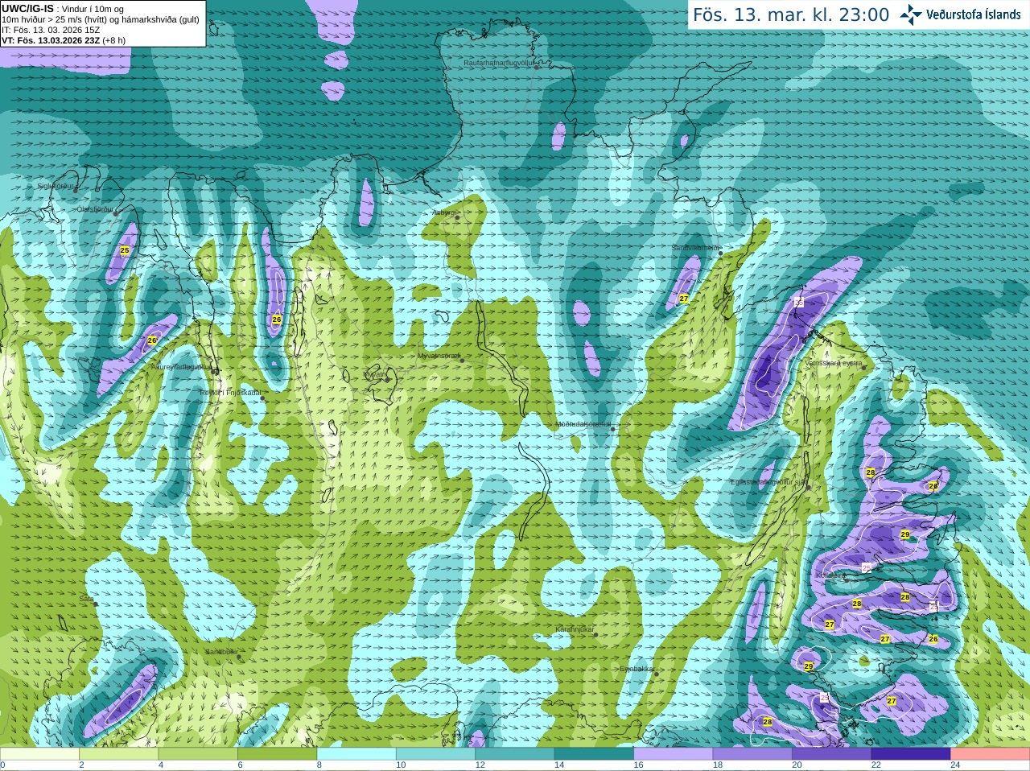Click the 2–4 m/s light green legend swatch
This screenshot has width=1030, height=771.
click(x=119, y=754)
